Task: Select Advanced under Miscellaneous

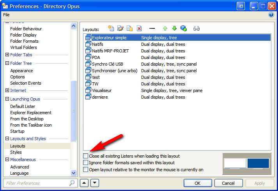Action: [x=19, y=167]
